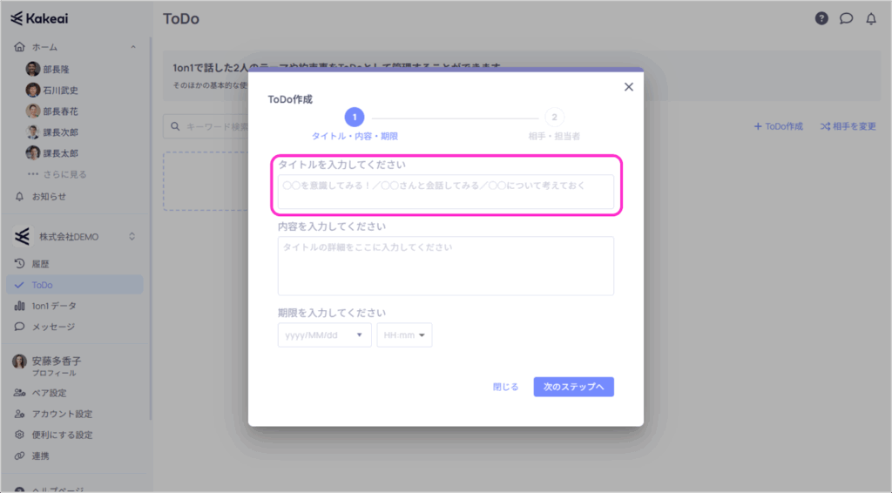Expand the 株式会社DEMO organization switcher
Image resolution: width=892 pixels, height=493 pixels.
click(x=132, y=236)
